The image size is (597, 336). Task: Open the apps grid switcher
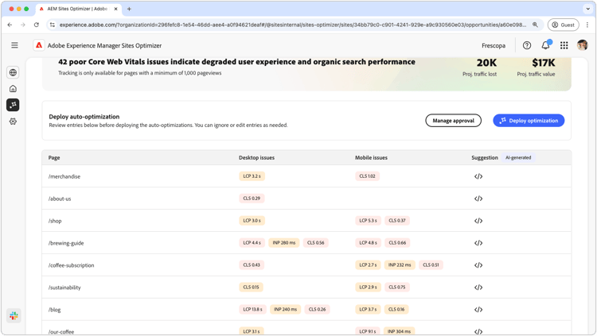tap(564, 45)
